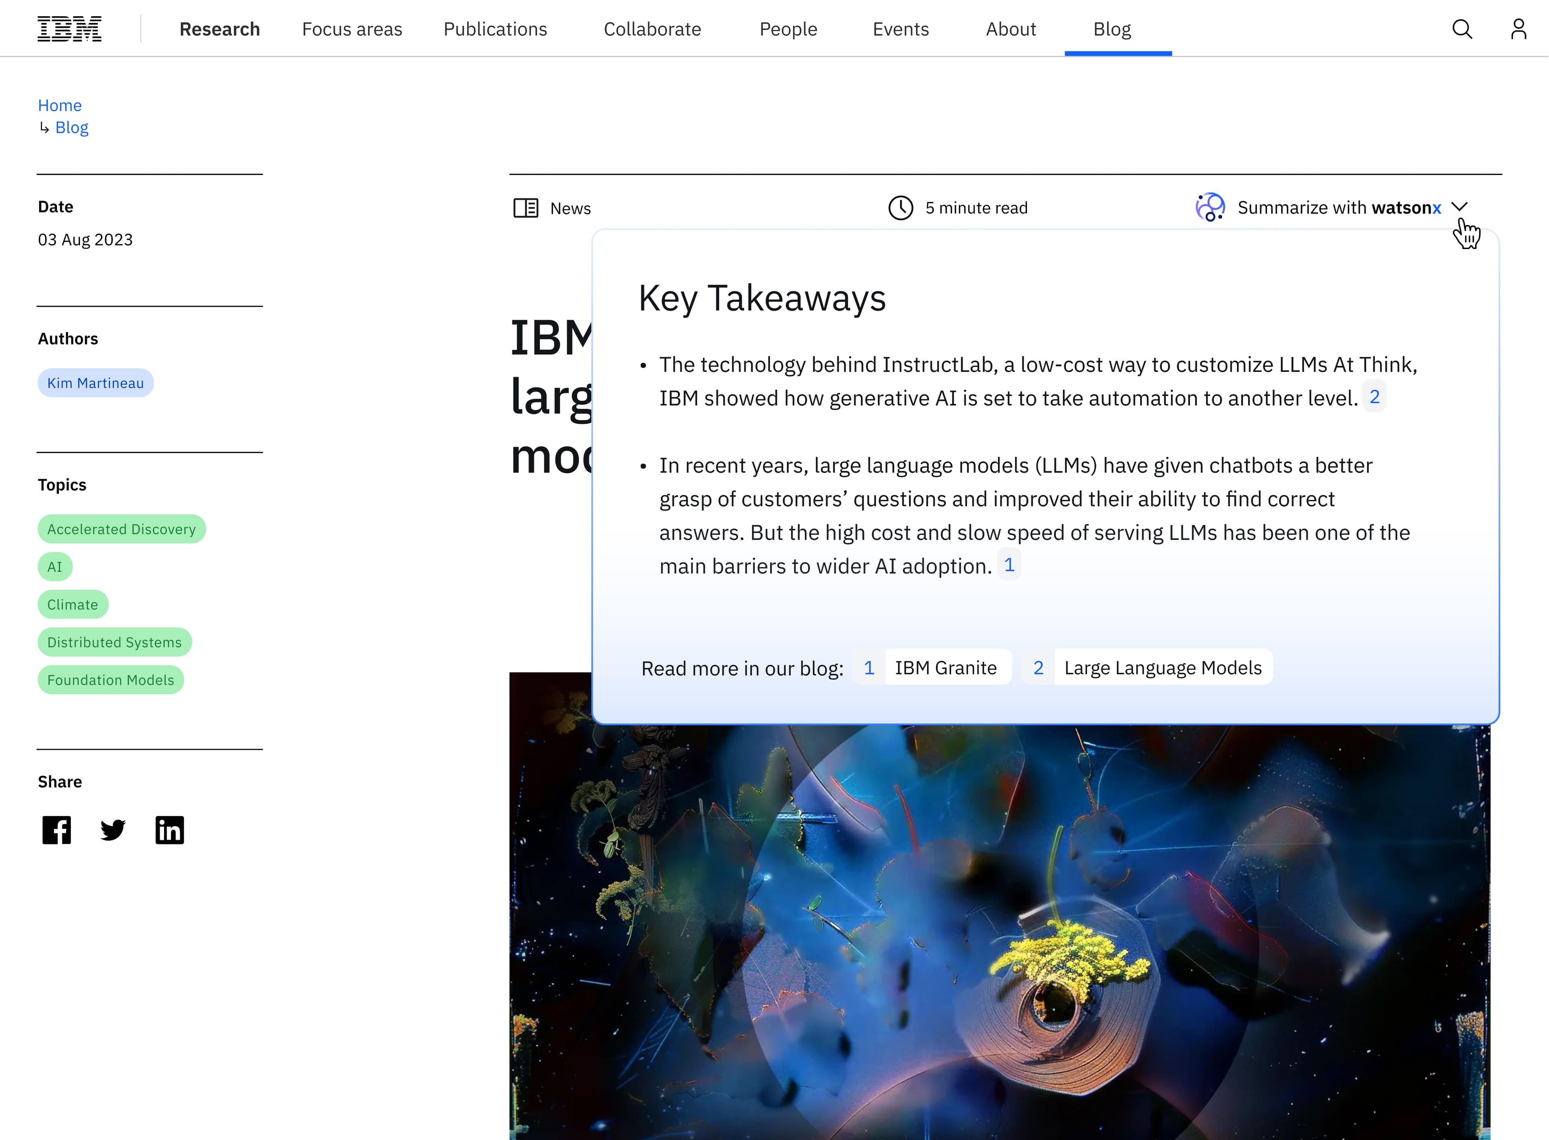1549x1140 pixels.
Task: Click the IBM logo
Action: click(69, 27)
